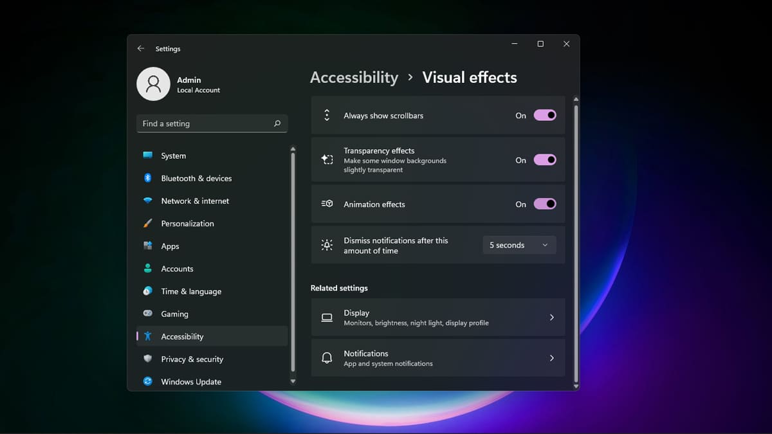
Task: Select Apps in the sidebar
Action: (x=169, y=246)
